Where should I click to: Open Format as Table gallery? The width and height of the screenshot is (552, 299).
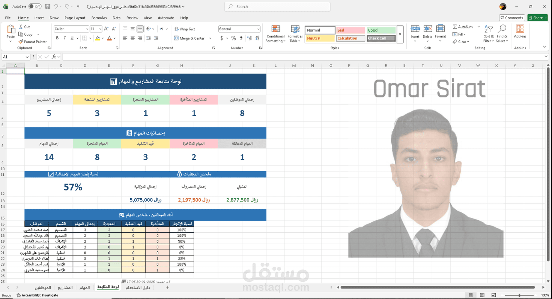click(295, 34)
